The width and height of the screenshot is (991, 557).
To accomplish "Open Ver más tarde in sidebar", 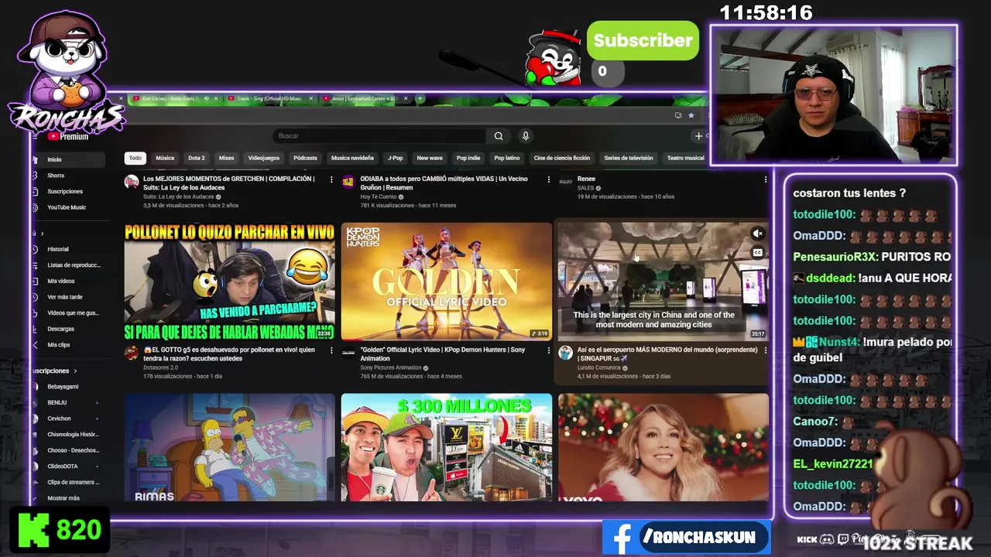I will (68, 297).
